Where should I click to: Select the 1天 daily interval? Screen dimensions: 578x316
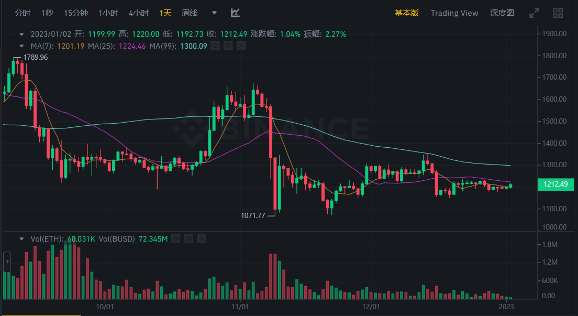click(x=165, y=13)
